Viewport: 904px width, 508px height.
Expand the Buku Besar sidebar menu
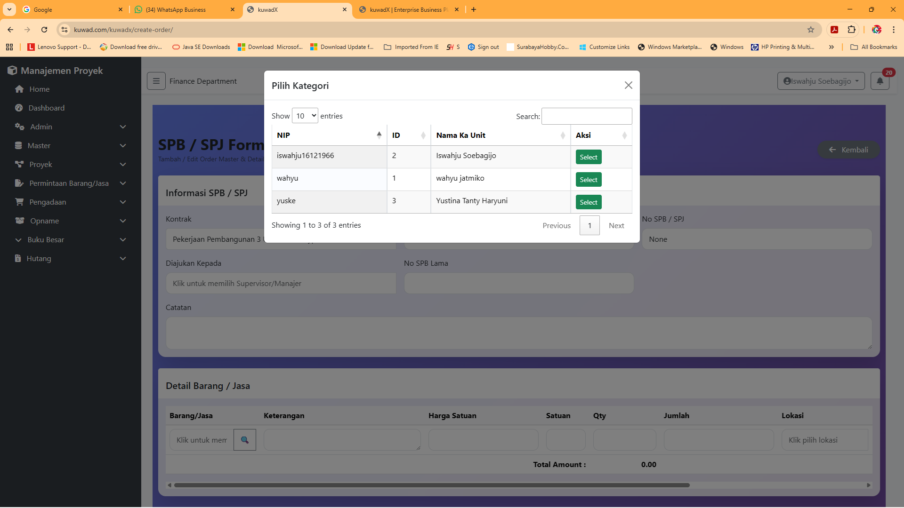71,240
